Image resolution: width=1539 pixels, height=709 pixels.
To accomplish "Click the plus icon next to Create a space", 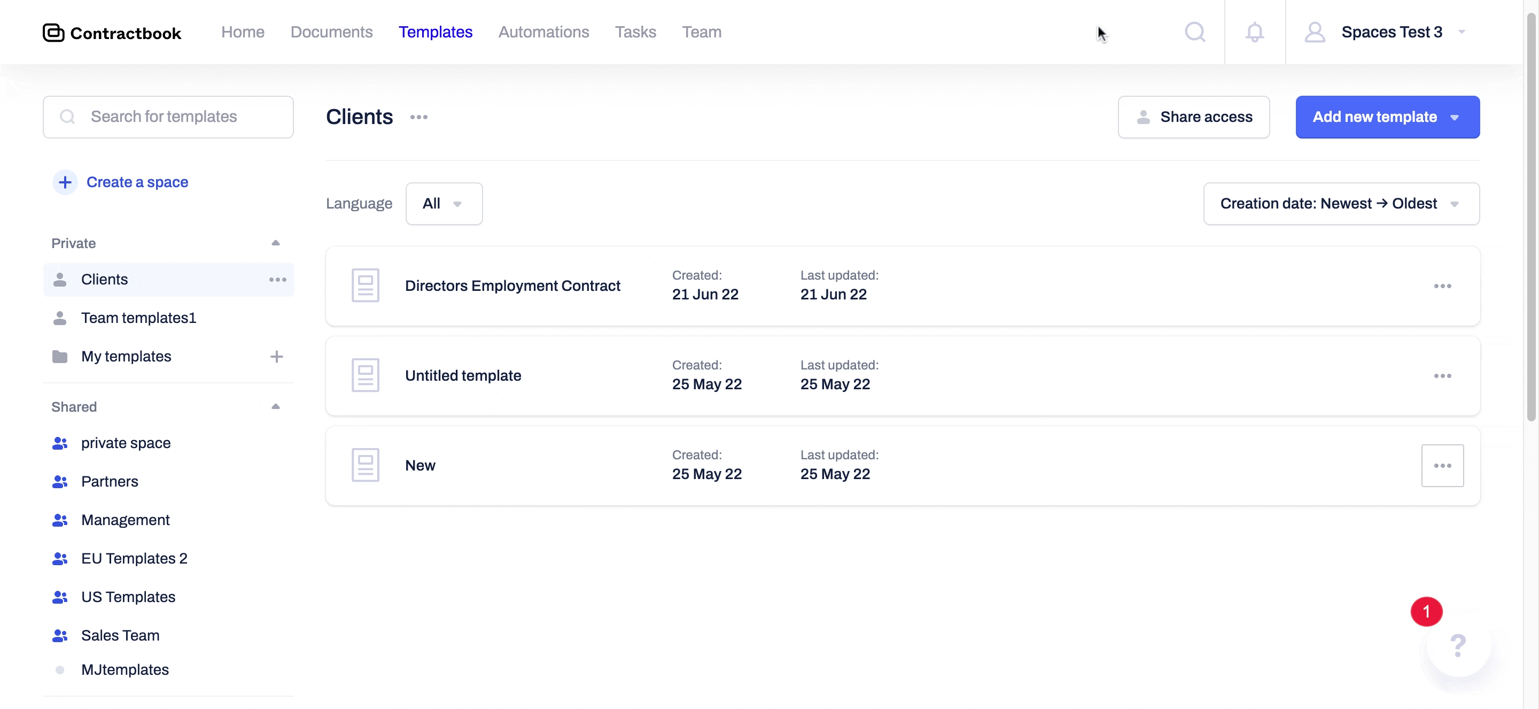I will [x=65, y=182].
